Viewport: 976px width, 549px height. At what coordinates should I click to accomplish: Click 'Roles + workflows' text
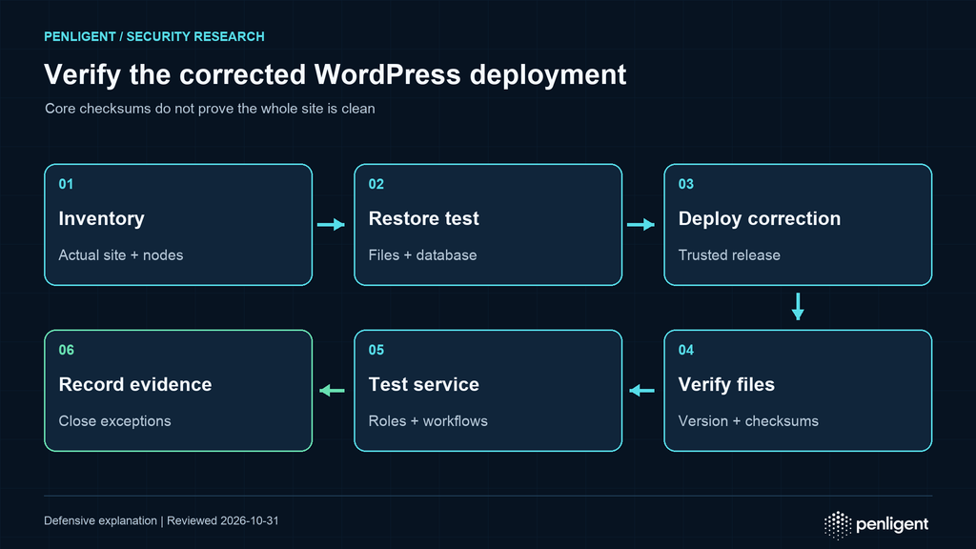[x=428, y=421]
